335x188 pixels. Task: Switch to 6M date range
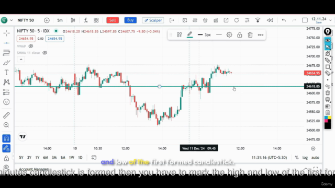click(46, 158)
